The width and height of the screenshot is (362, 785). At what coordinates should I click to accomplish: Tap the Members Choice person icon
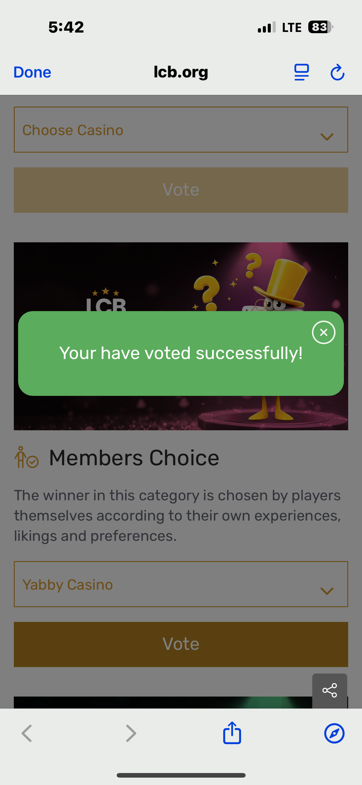26,458
